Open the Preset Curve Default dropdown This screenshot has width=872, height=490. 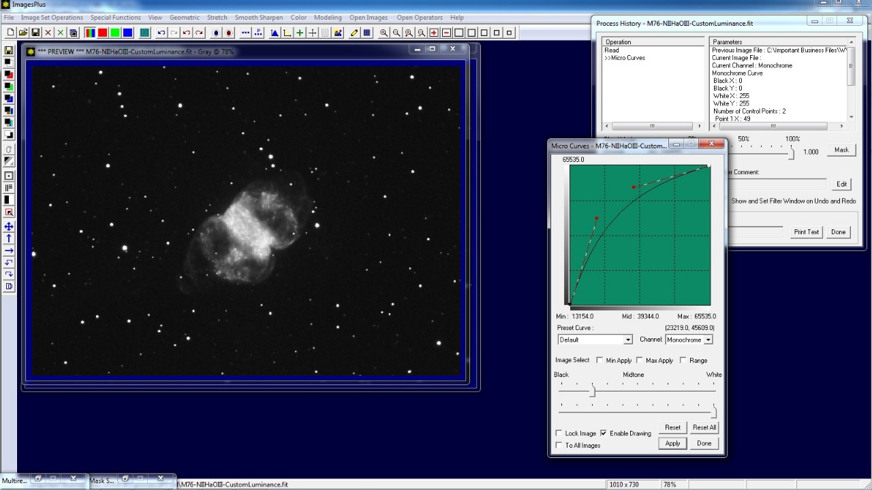pyautogui.click(x=595, y=340)
